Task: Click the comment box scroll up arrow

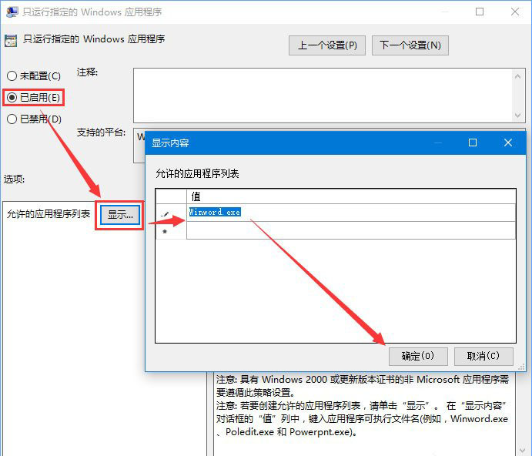Action: point(517,76)
